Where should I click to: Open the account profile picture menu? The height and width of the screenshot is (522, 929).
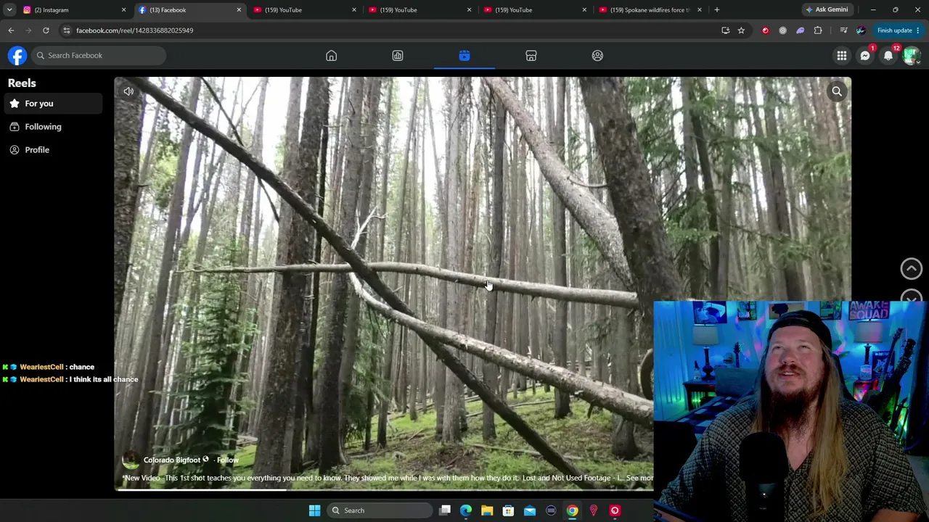pos(912,56)
